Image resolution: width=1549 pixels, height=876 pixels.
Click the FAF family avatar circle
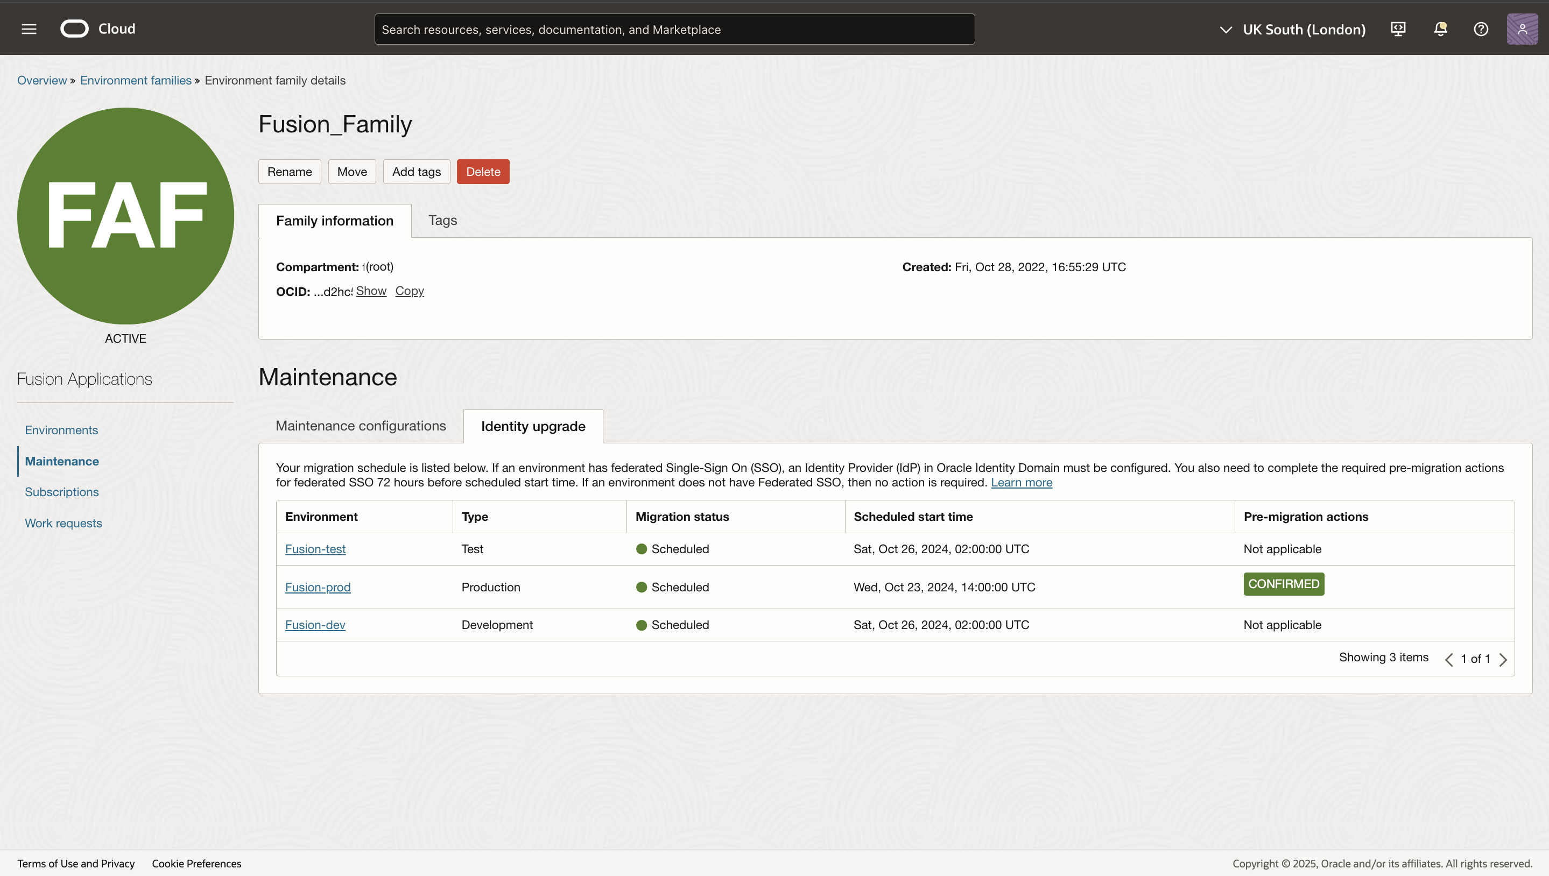(125, 215)
